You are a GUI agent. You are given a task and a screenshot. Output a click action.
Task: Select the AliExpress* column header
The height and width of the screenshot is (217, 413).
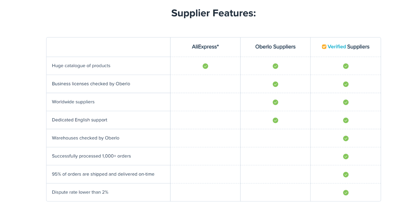(205, 47)
